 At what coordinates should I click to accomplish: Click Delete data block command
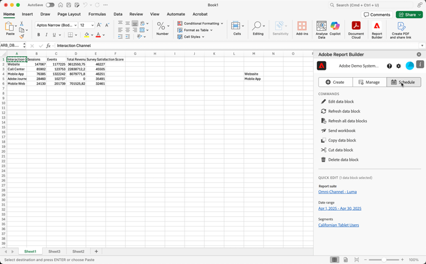pyautogui.click(x=343, y=160)
